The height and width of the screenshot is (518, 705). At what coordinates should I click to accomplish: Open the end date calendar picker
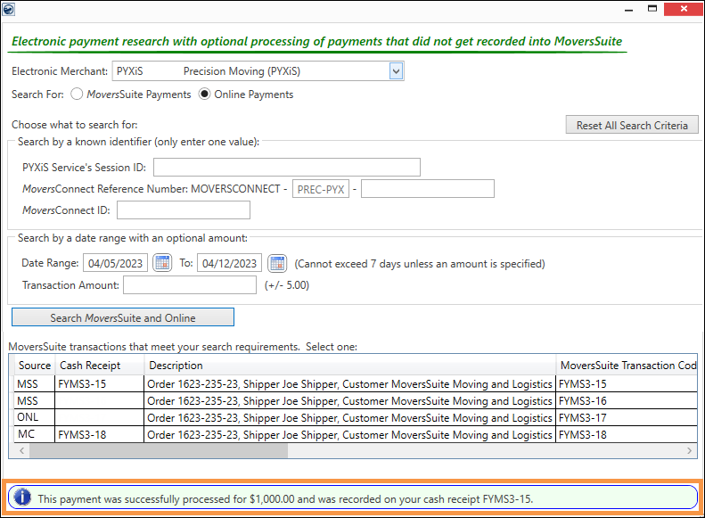[277, 263]
